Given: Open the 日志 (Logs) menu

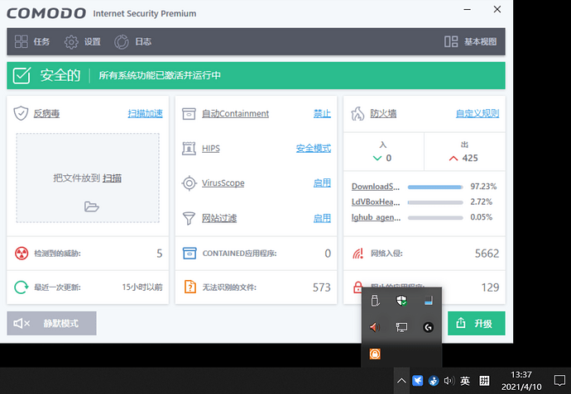Looking at the screenshot, I should pyautogui.click(x=133, y=42).
